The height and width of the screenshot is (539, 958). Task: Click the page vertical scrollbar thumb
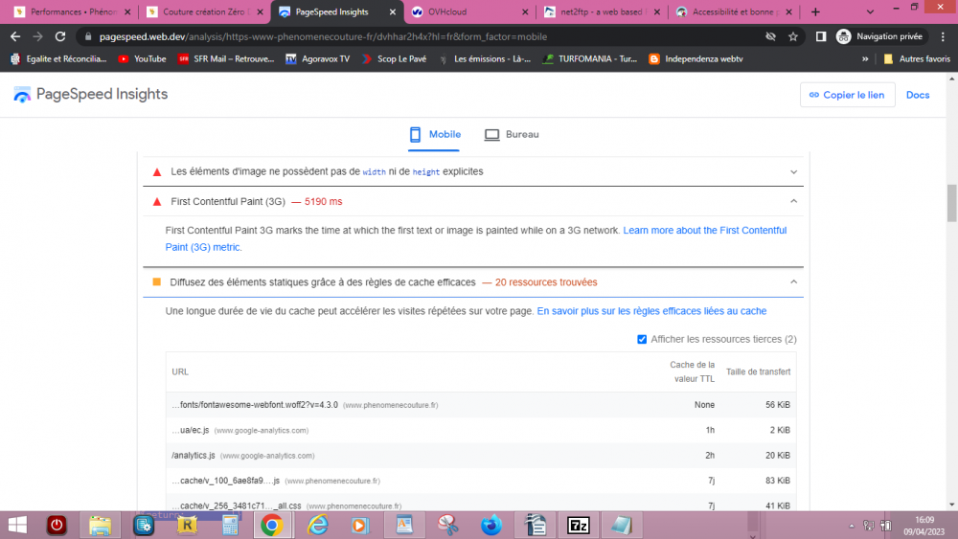coord(952,203)
